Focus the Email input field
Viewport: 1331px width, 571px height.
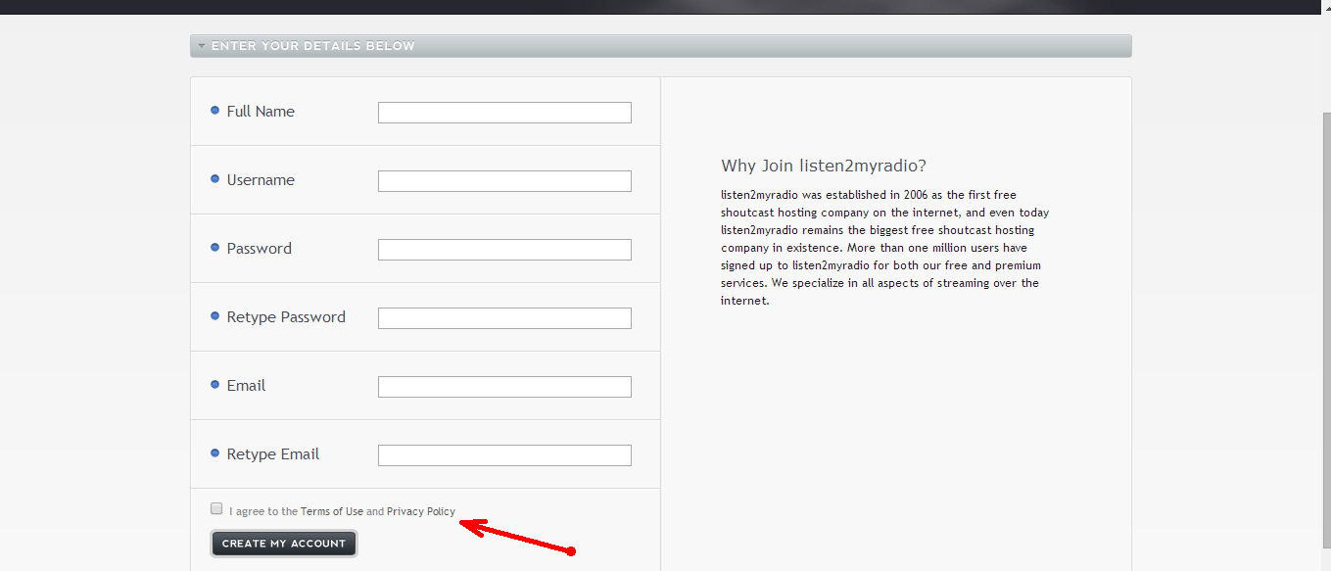coord(504,387)
